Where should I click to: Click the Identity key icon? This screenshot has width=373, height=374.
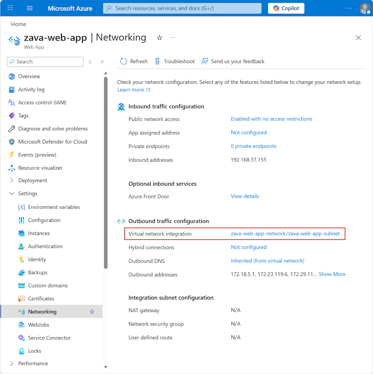22,259
